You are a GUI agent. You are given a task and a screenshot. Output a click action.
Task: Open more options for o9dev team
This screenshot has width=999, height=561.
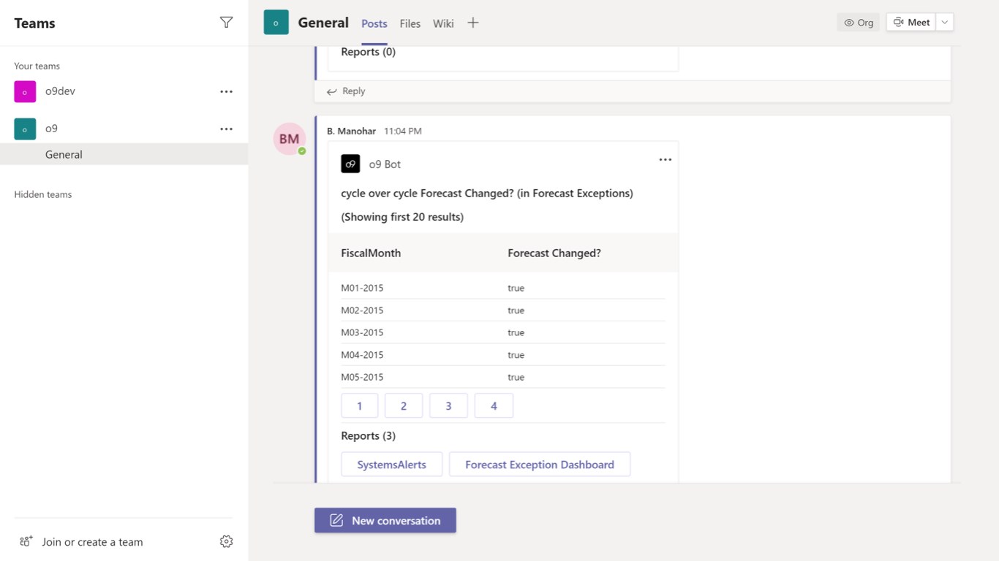pos(226,91)
